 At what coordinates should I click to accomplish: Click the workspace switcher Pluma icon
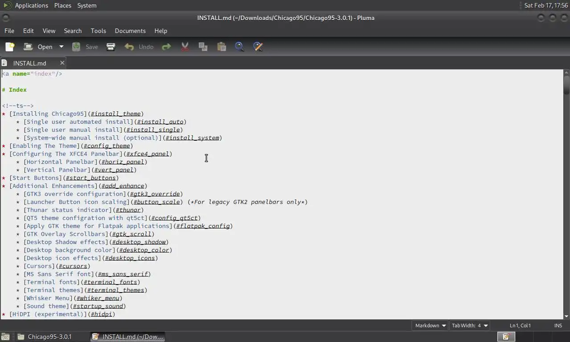coord(506,337)
